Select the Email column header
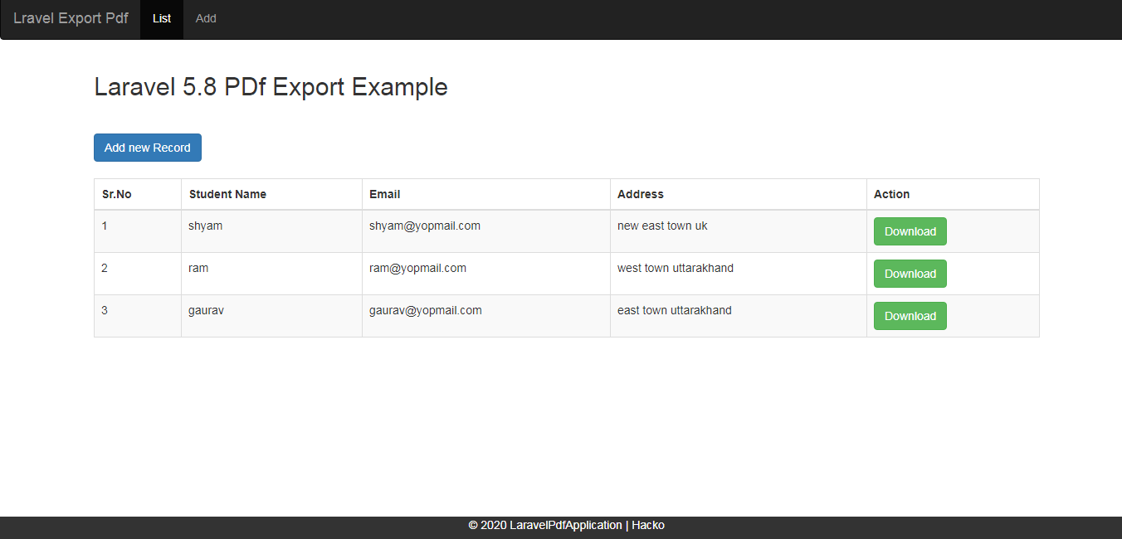Viewport: 1122px width, 539px height. (x=385, y=194)
